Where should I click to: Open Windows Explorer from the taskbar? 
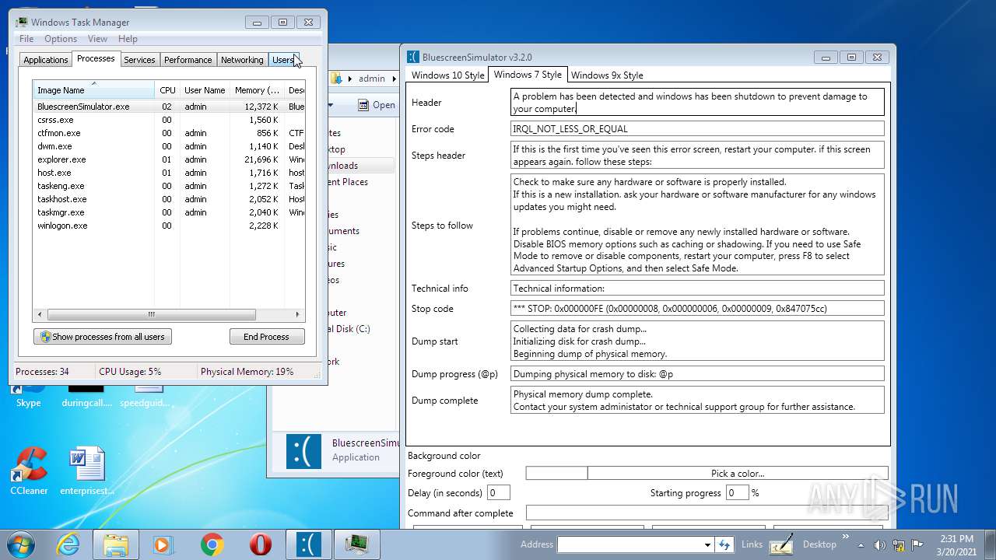[x=116, y=544]
